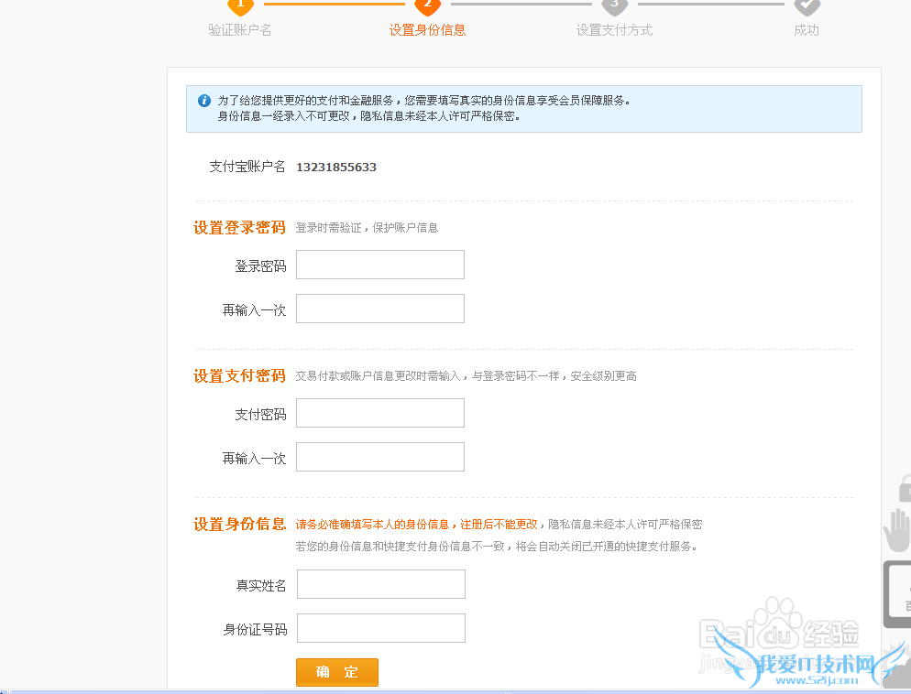Click step 3 设置支付方式 label

[614, 30]
